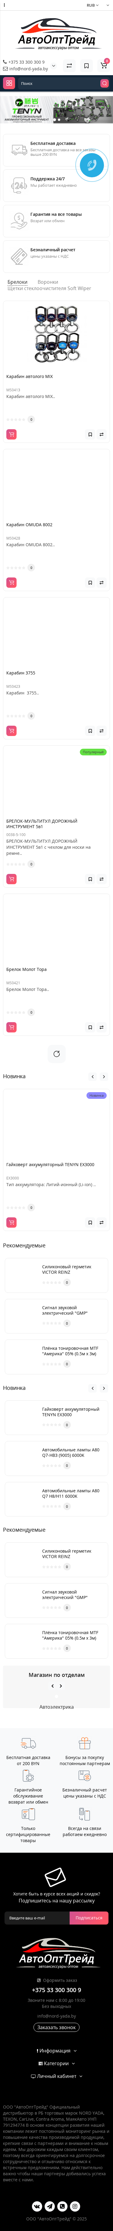The height and width of the screenshot is (2231, 113).
Task: Click the search magnifier button
Action: (104, 83)
